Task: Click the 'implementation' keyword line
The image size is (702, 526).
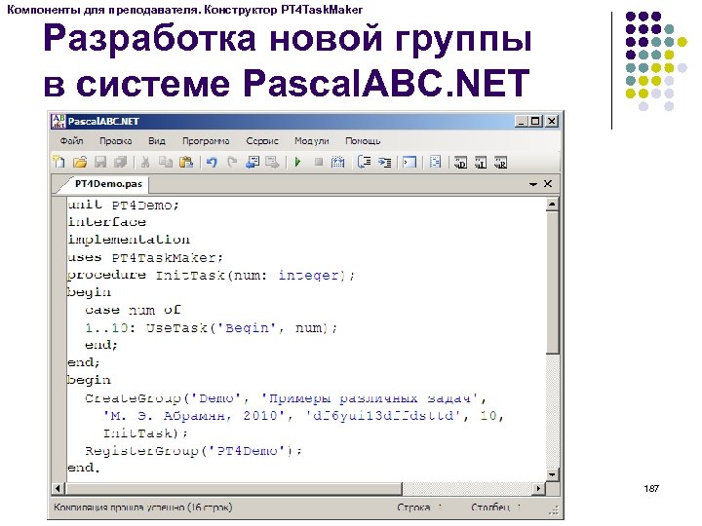Action: 129,240
